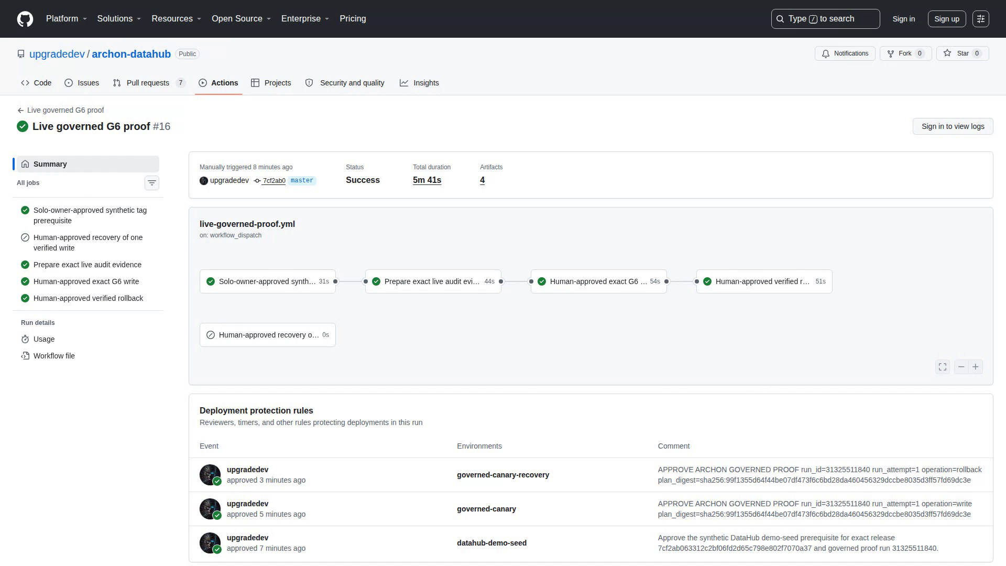Click the Pull requests count badge 7
This screenshot has width=1006, height=566.
pos(180,83)
